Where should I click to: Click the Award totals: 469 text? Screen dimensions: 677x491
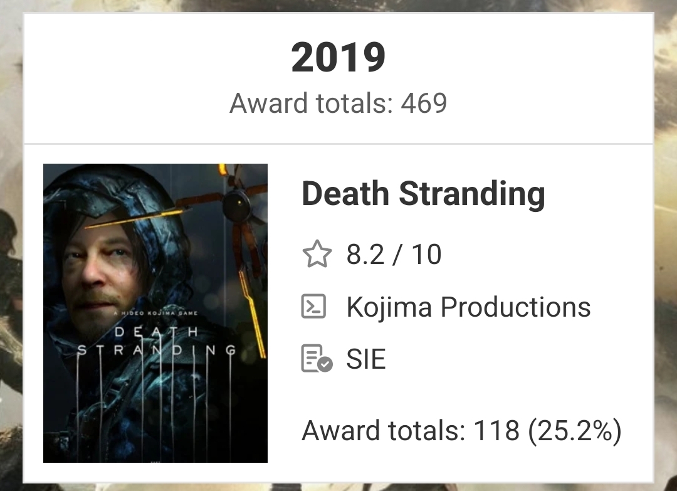(x=338, y=103)
